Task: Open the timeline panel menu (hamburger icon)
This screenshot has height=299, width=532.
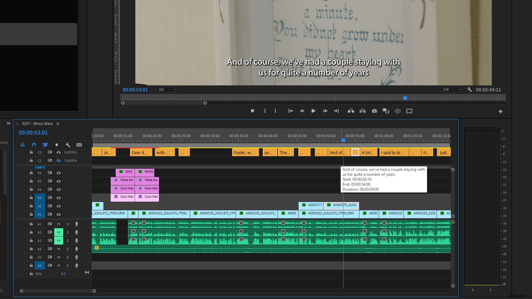Action: (58, 123)
